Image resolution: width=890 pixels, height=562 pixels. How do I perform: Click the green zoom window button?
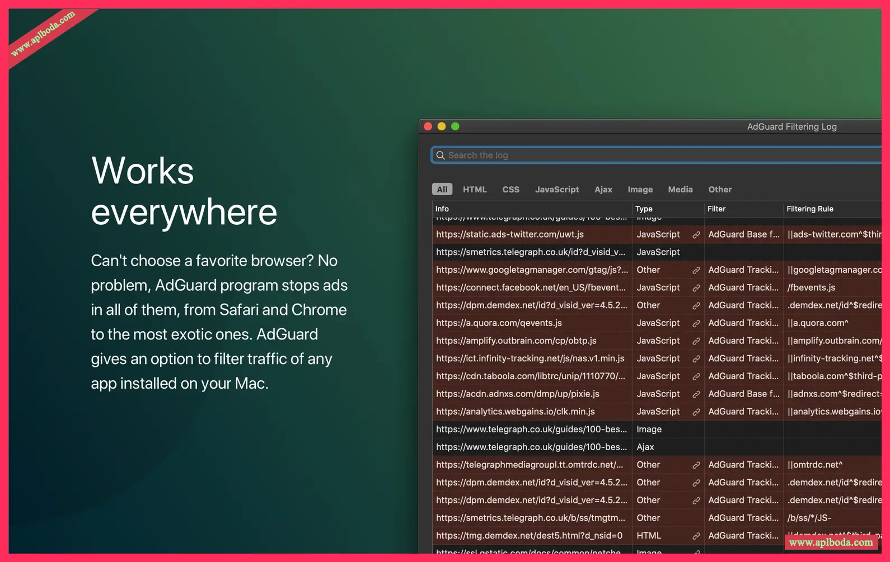(455, 126)
